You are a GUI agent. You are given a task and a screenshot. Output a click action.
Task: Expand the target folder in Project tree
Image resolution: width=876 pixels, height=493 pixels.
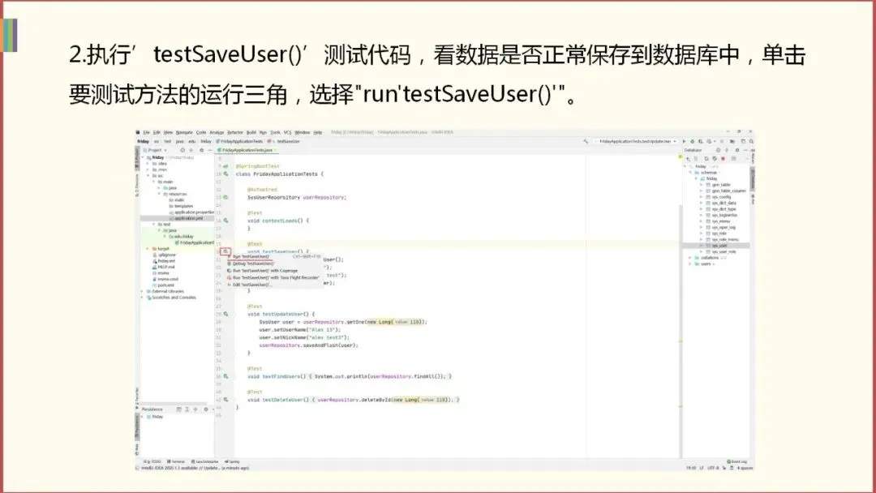tap(148, 248)
